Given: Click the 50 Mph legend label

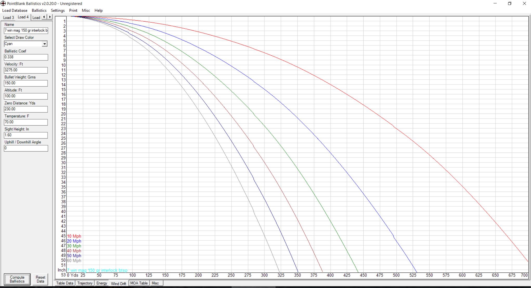Looking at the screenshot, I should 74,256.
